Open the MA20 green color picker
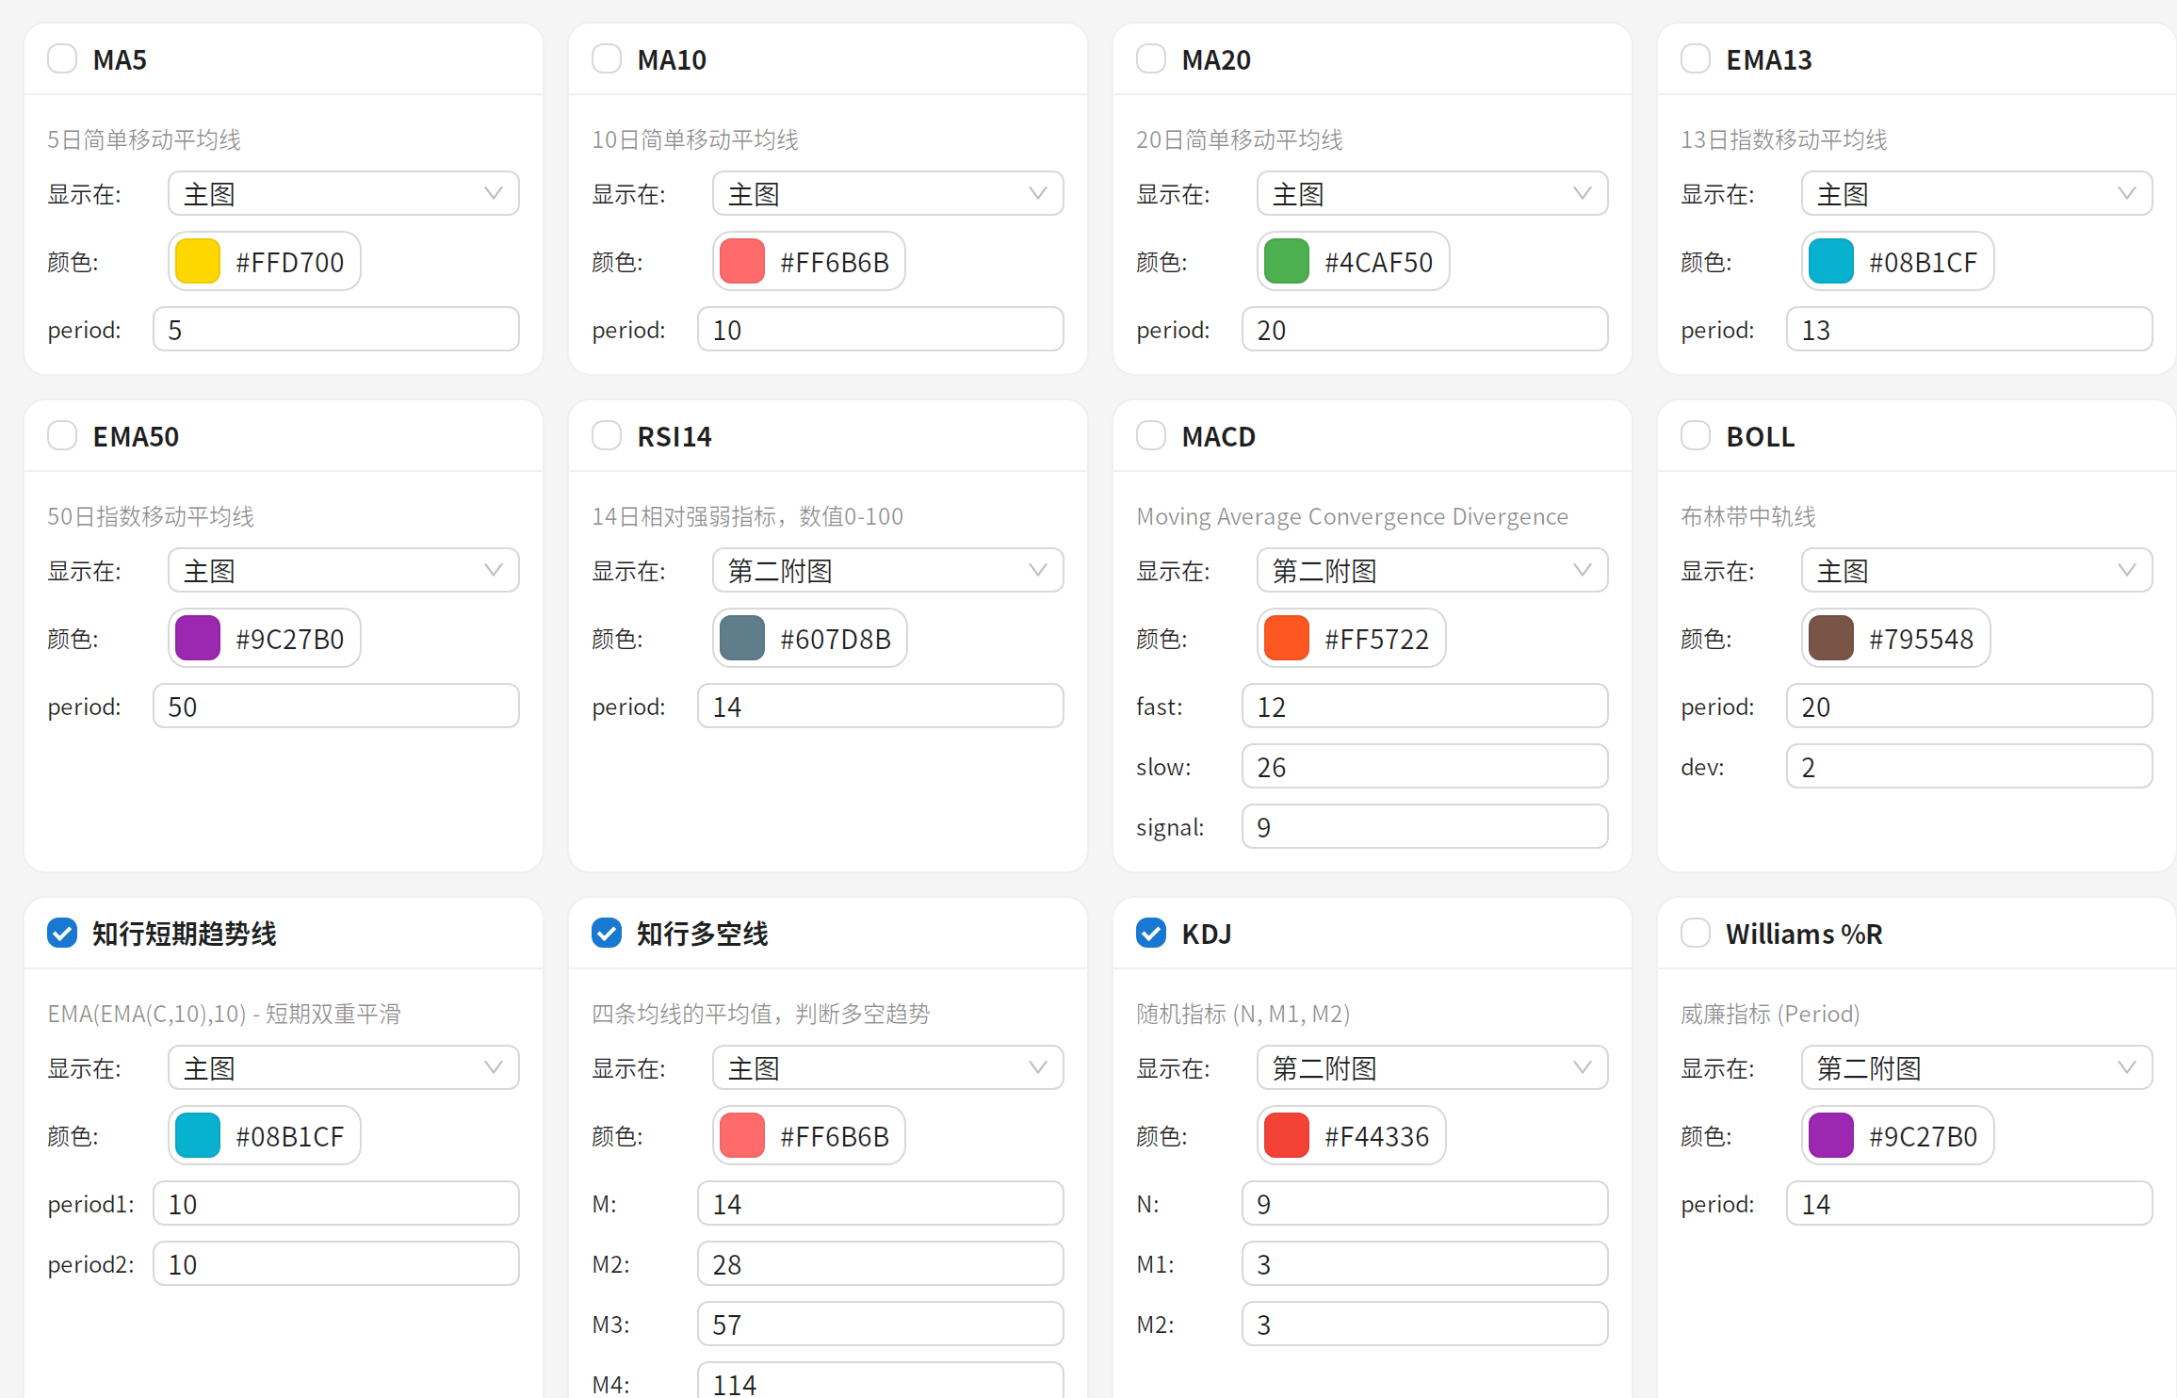Screen dimensions: 2177x1398 point(1286,262)
